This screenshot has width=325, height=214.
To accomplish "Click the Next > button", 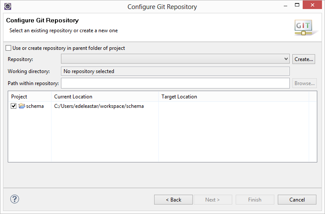I will (213, 199).
